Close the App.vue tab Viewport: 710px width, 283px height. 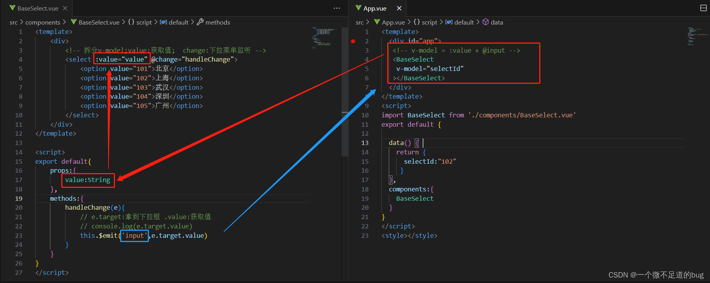pyautogui.click(x=399, y=8)
